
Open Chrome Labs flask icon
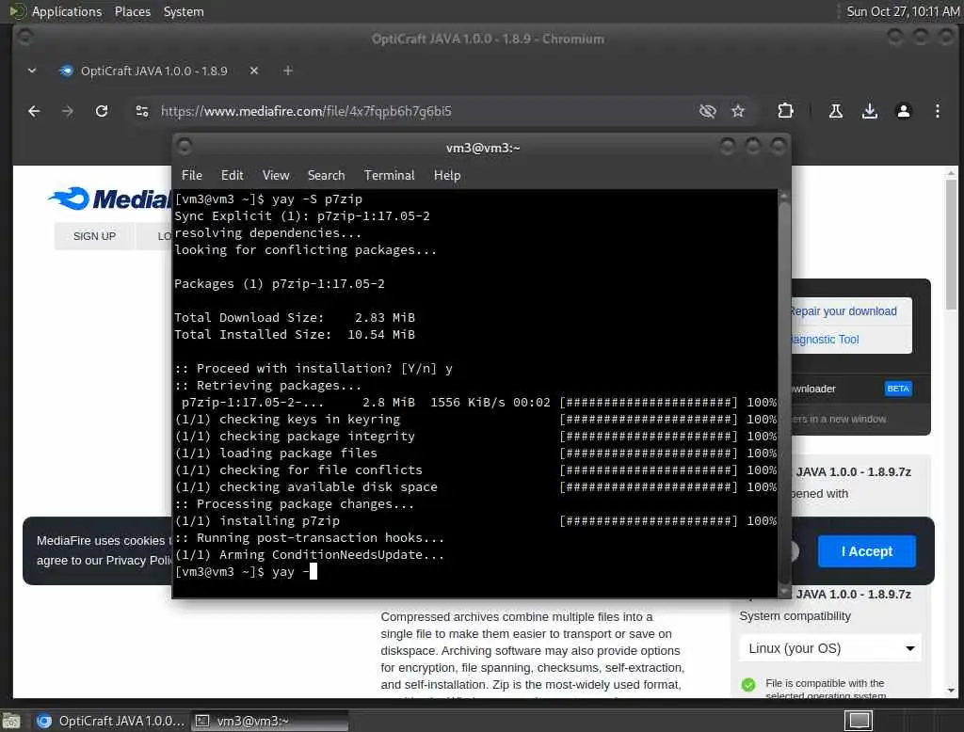[x=836, y=111]
